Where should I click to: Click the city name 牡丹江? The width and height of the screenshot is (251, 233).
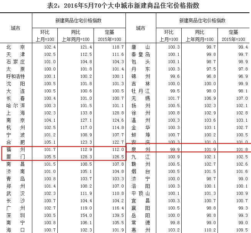tap(141, 91)
